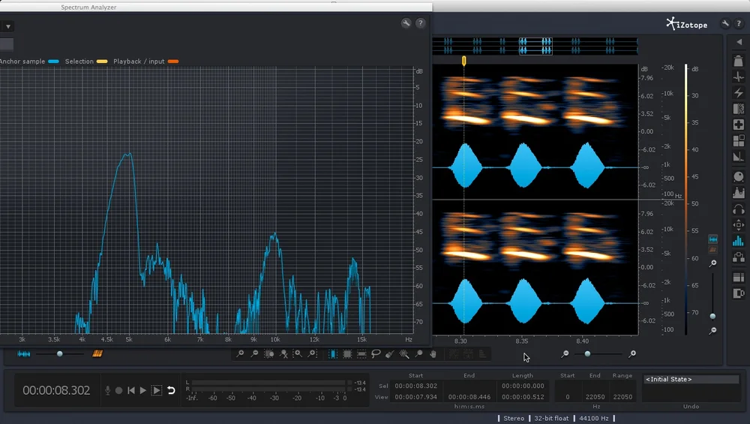Viewport: 750px width, 424px height.
Task: Click the waveform overview thumbnail
Action: click(x=535, y=46)
